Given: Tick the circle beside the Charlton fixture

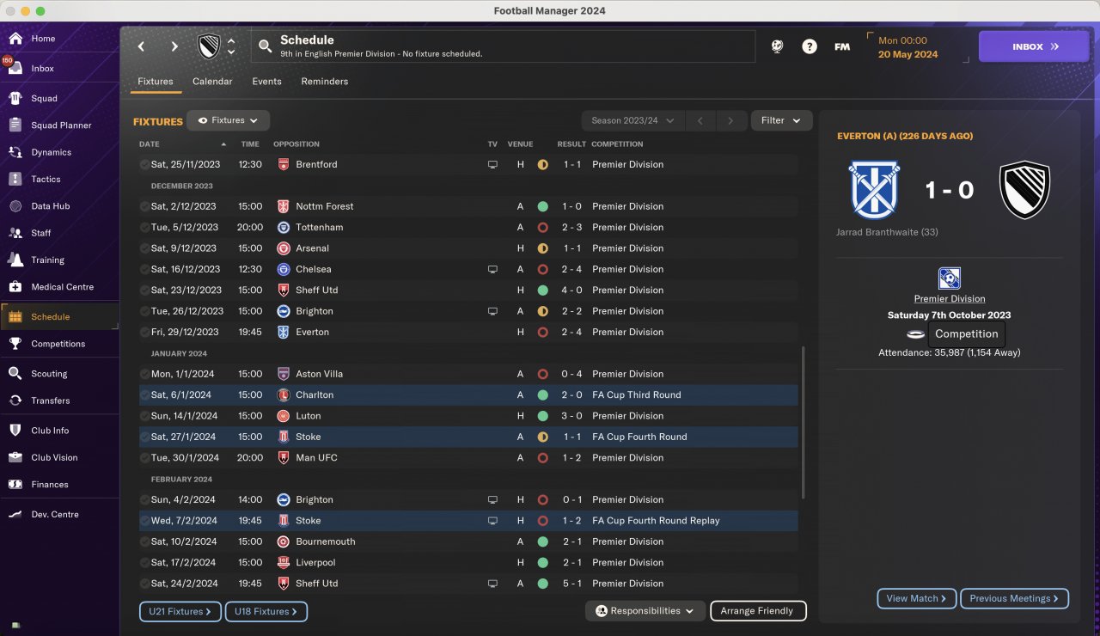Looking at the screenshot, I should pyautogui.click(x=144, y=395).
